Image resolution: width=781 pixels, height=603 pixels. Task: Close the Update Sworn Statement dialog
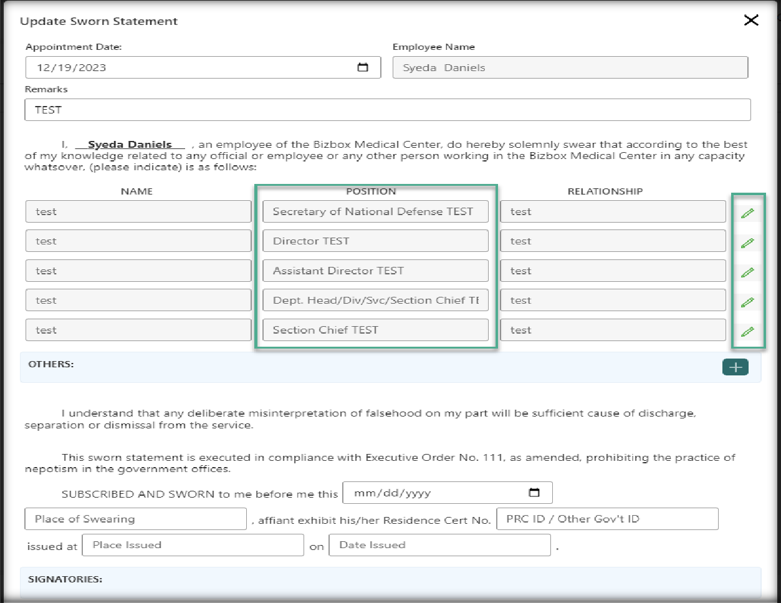[751, 21]
